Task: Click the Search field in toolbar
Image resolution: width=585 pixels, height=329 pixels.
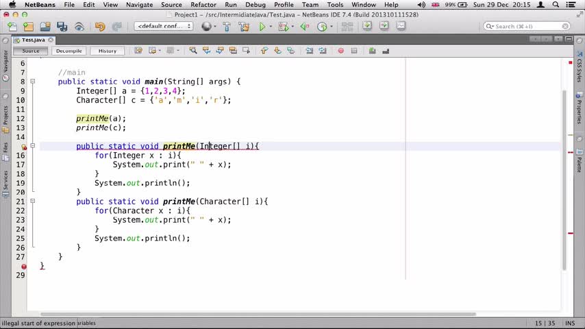Action: pos(527,26)
